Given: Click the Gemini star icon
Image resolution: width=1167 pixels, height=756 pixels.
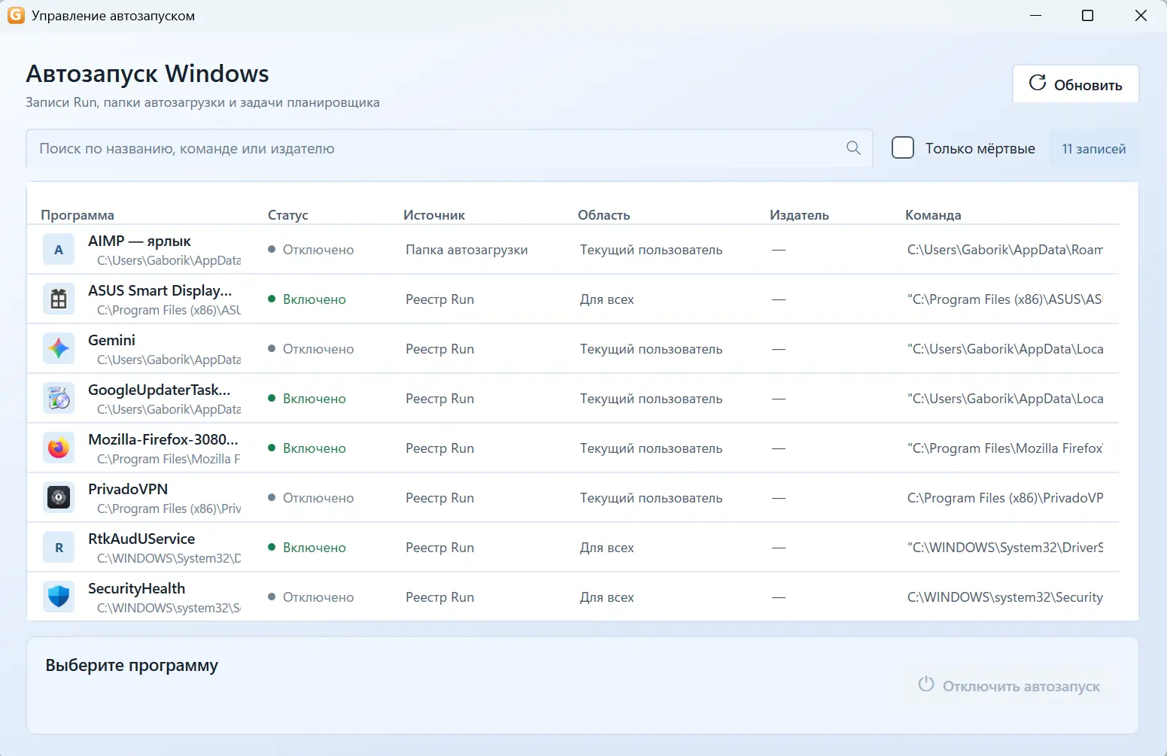Looking at the screenshot, I should tap(59, 349).
